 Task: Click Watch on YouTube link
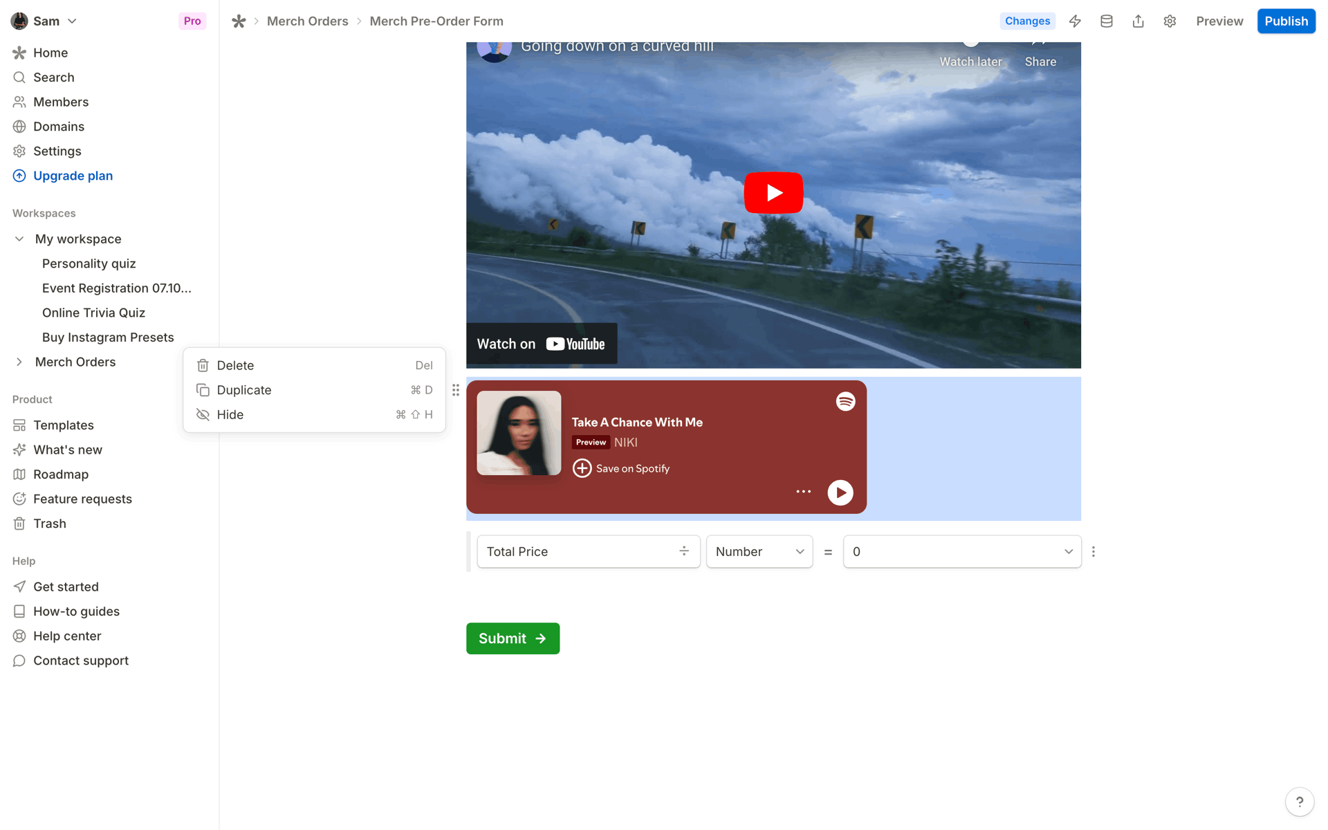(x=541, y=344)
